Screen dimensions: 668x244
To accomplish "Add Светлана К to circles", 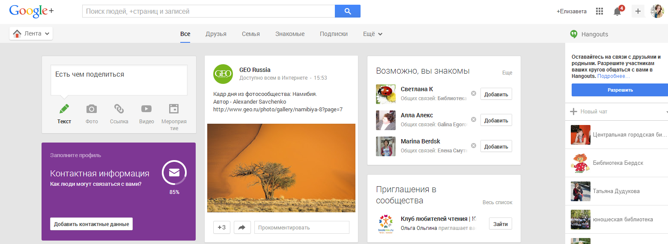I will tap(496, 94).
